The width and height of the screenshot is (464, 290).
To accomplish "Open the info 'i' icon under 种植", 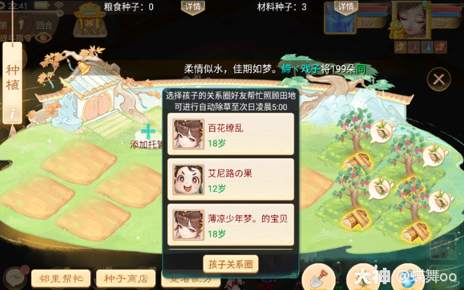I will coord(12,114).
